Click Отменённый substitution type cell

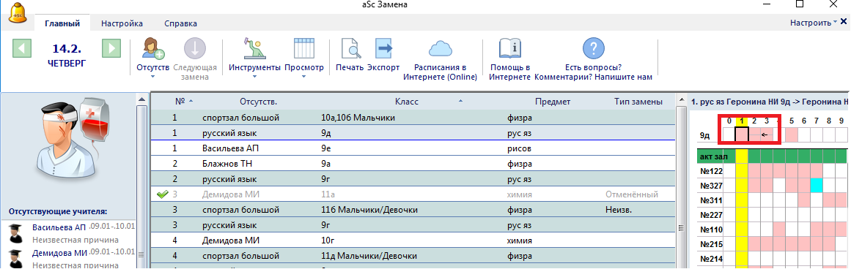pyautogui.click(x=632, y=194)
